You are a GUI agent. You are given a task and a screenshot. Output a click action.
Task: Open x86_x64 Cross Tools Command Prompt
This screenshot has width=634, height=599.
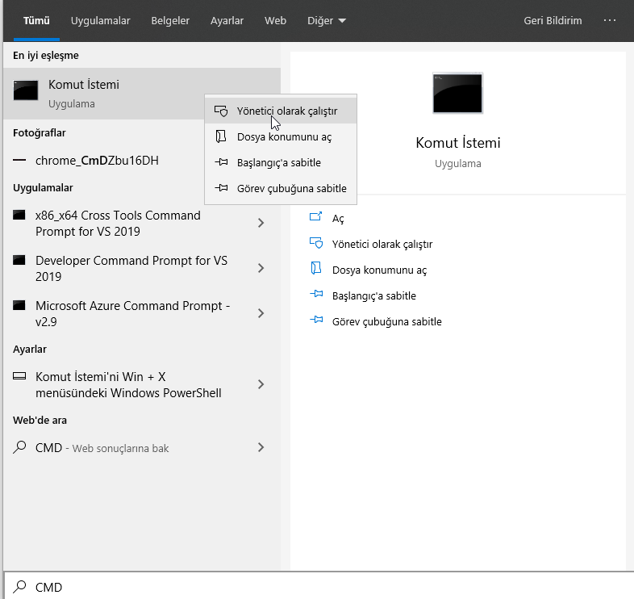pos(141,224)
